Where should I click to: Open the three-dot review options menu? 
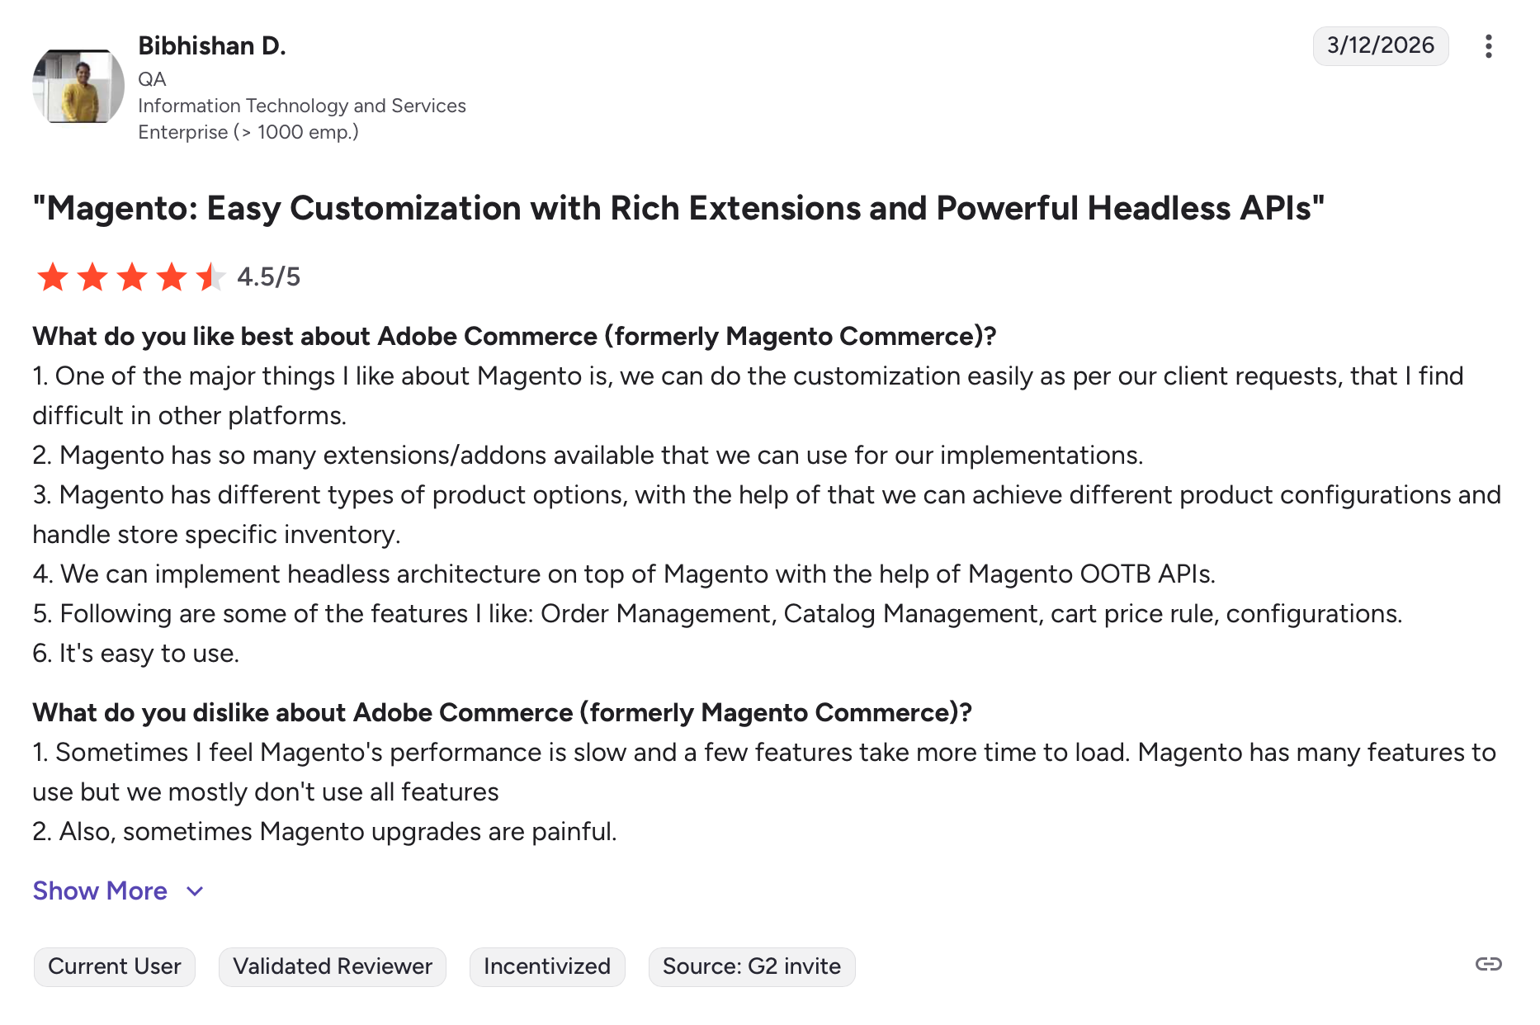(x=1488, y=46)
